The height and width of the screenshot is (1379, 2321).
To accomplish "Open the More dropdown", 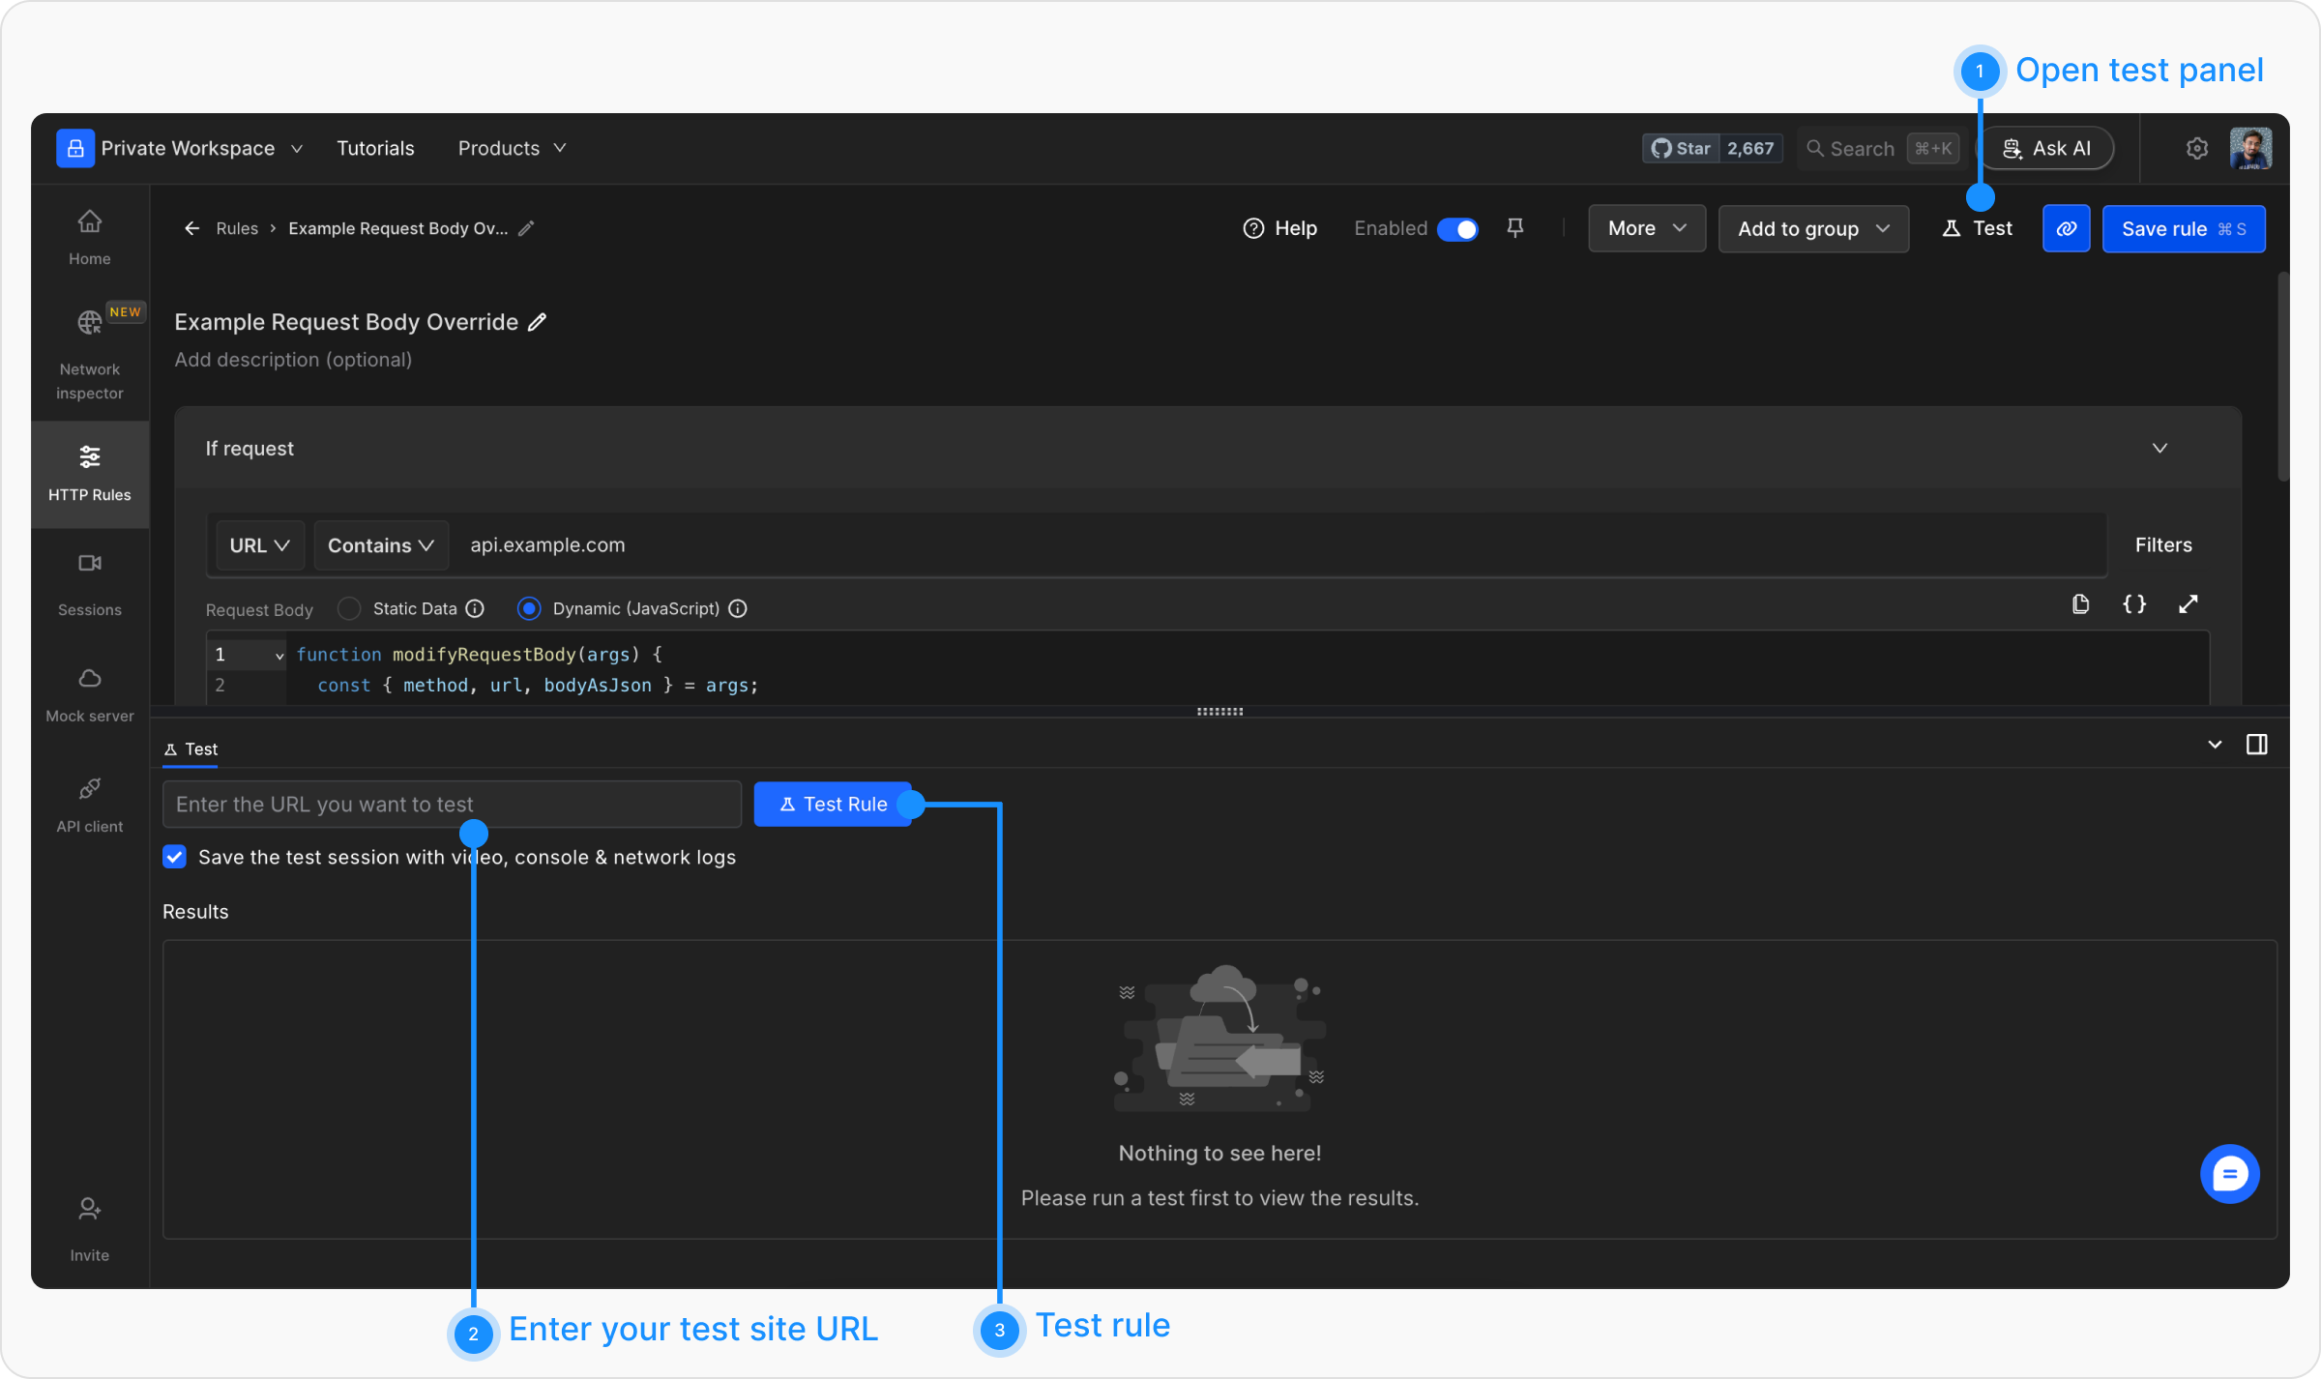I will pos(1646,229).
